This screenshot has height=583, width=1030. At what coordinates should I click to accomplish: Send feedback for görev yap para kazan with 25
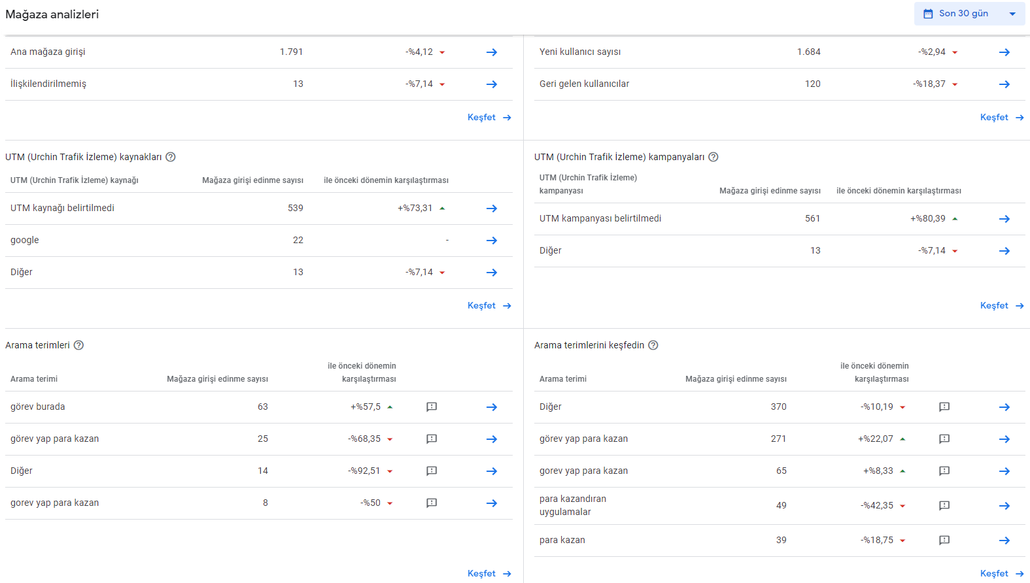432,439
